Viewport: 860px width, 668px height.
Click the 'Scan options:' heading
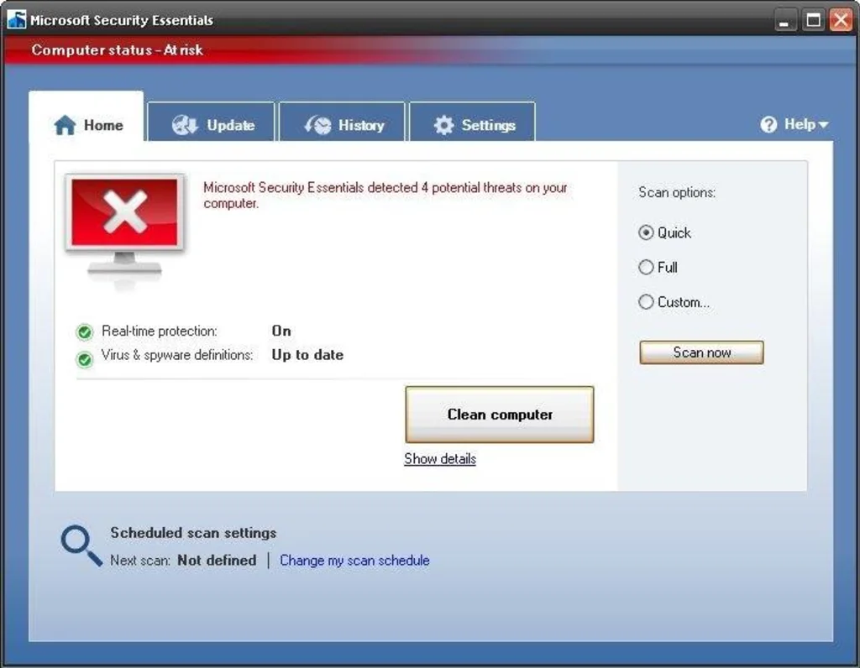pos(677,192)
